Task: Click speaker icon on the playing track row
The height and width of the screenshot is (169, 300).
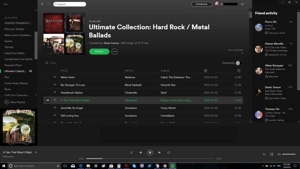Action: (x=48, y=100)
